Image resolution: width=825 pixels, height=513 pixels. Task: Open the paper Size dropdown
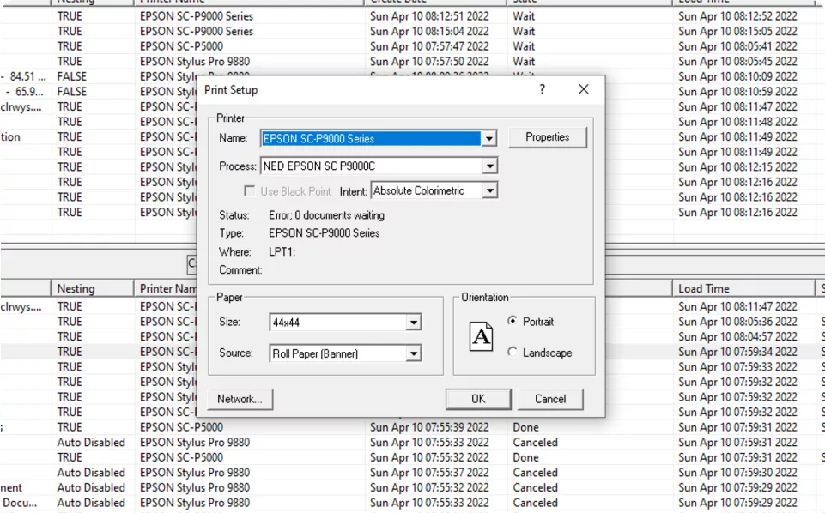pyautogui.click(x=414, y=323)
